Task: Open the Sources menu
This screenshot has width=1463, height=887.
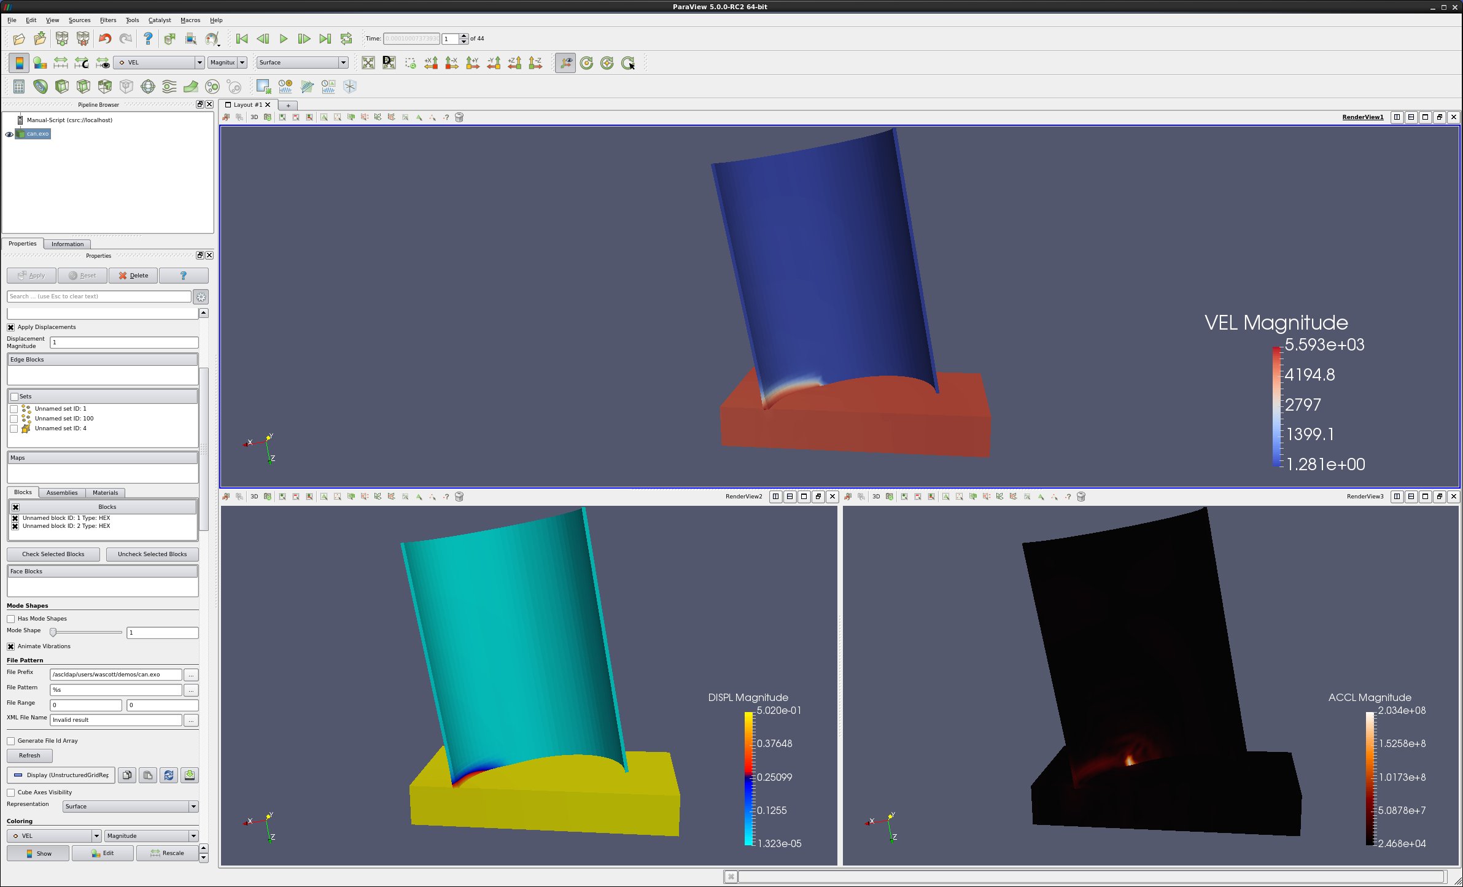Action: pos(79,20)
